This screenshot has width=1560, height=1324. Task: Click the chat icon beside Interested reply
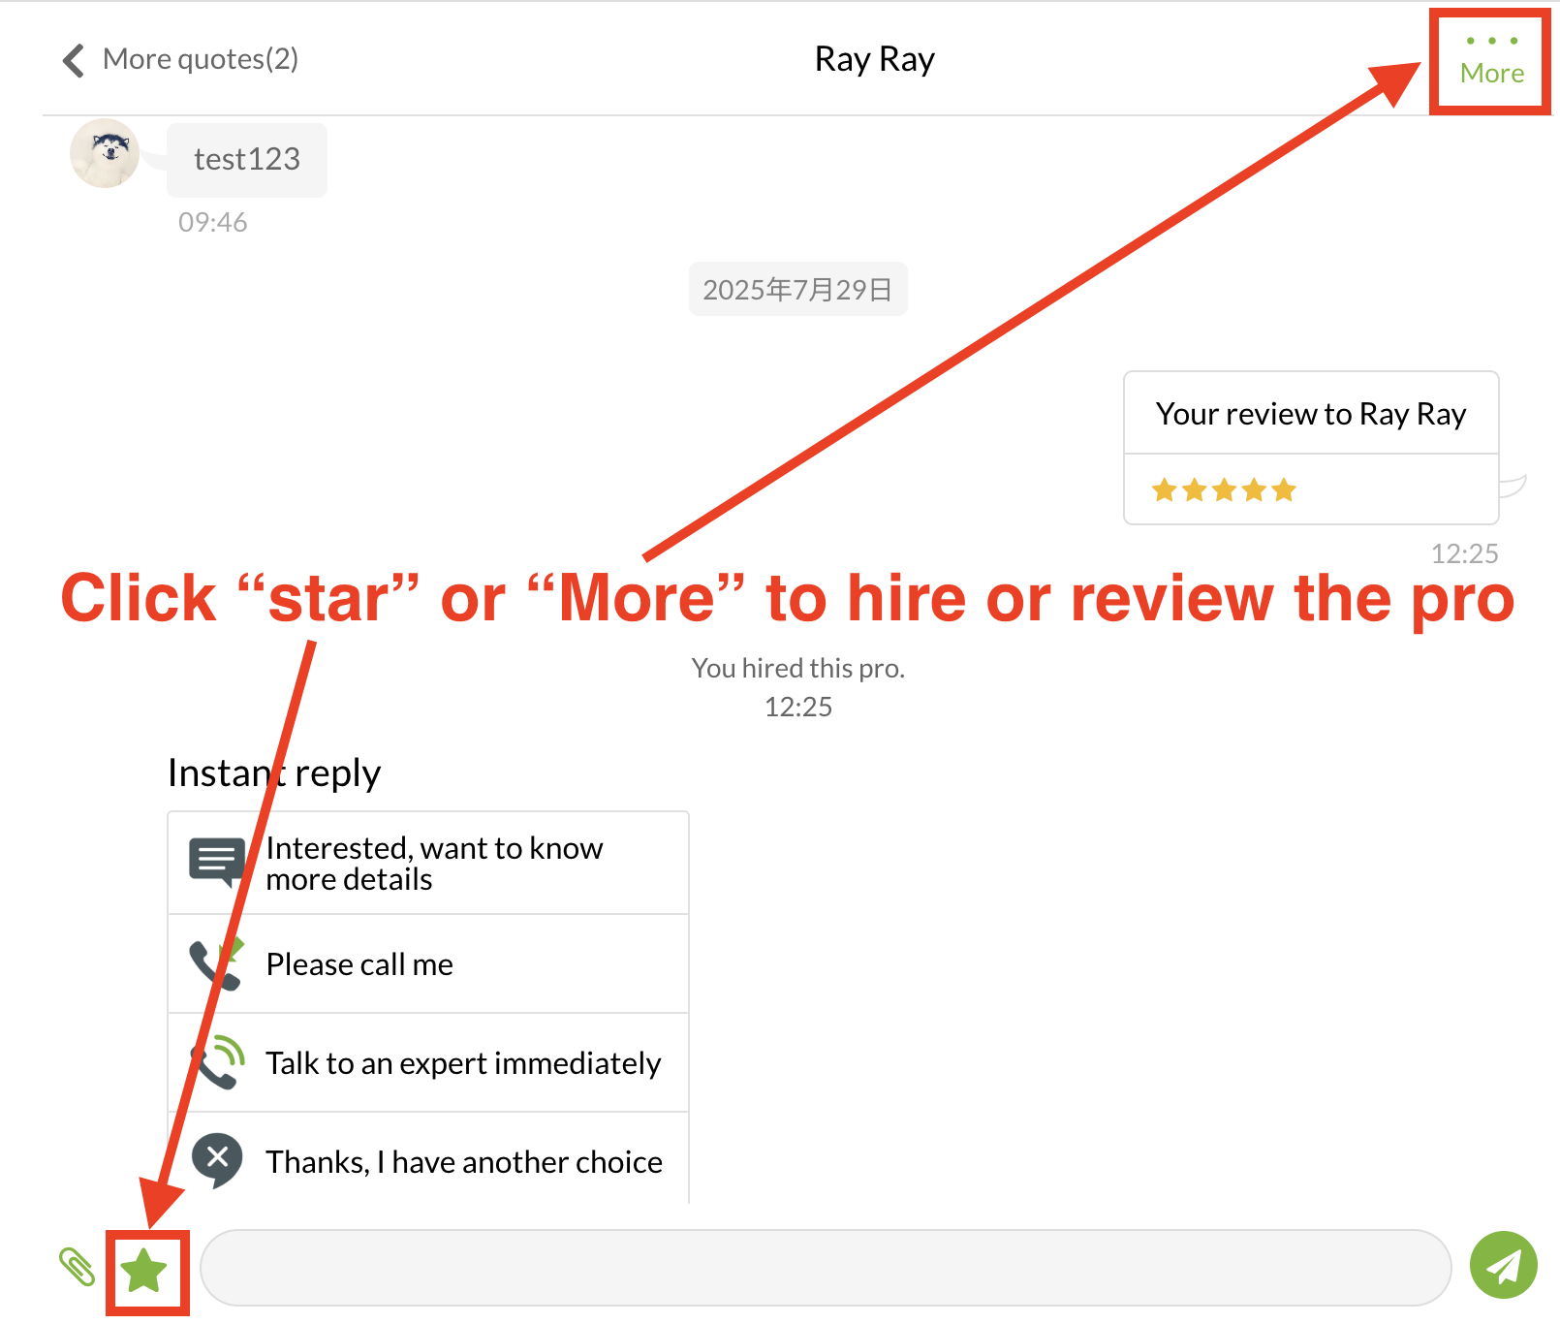pyautogui.click(x=216, y=861)
